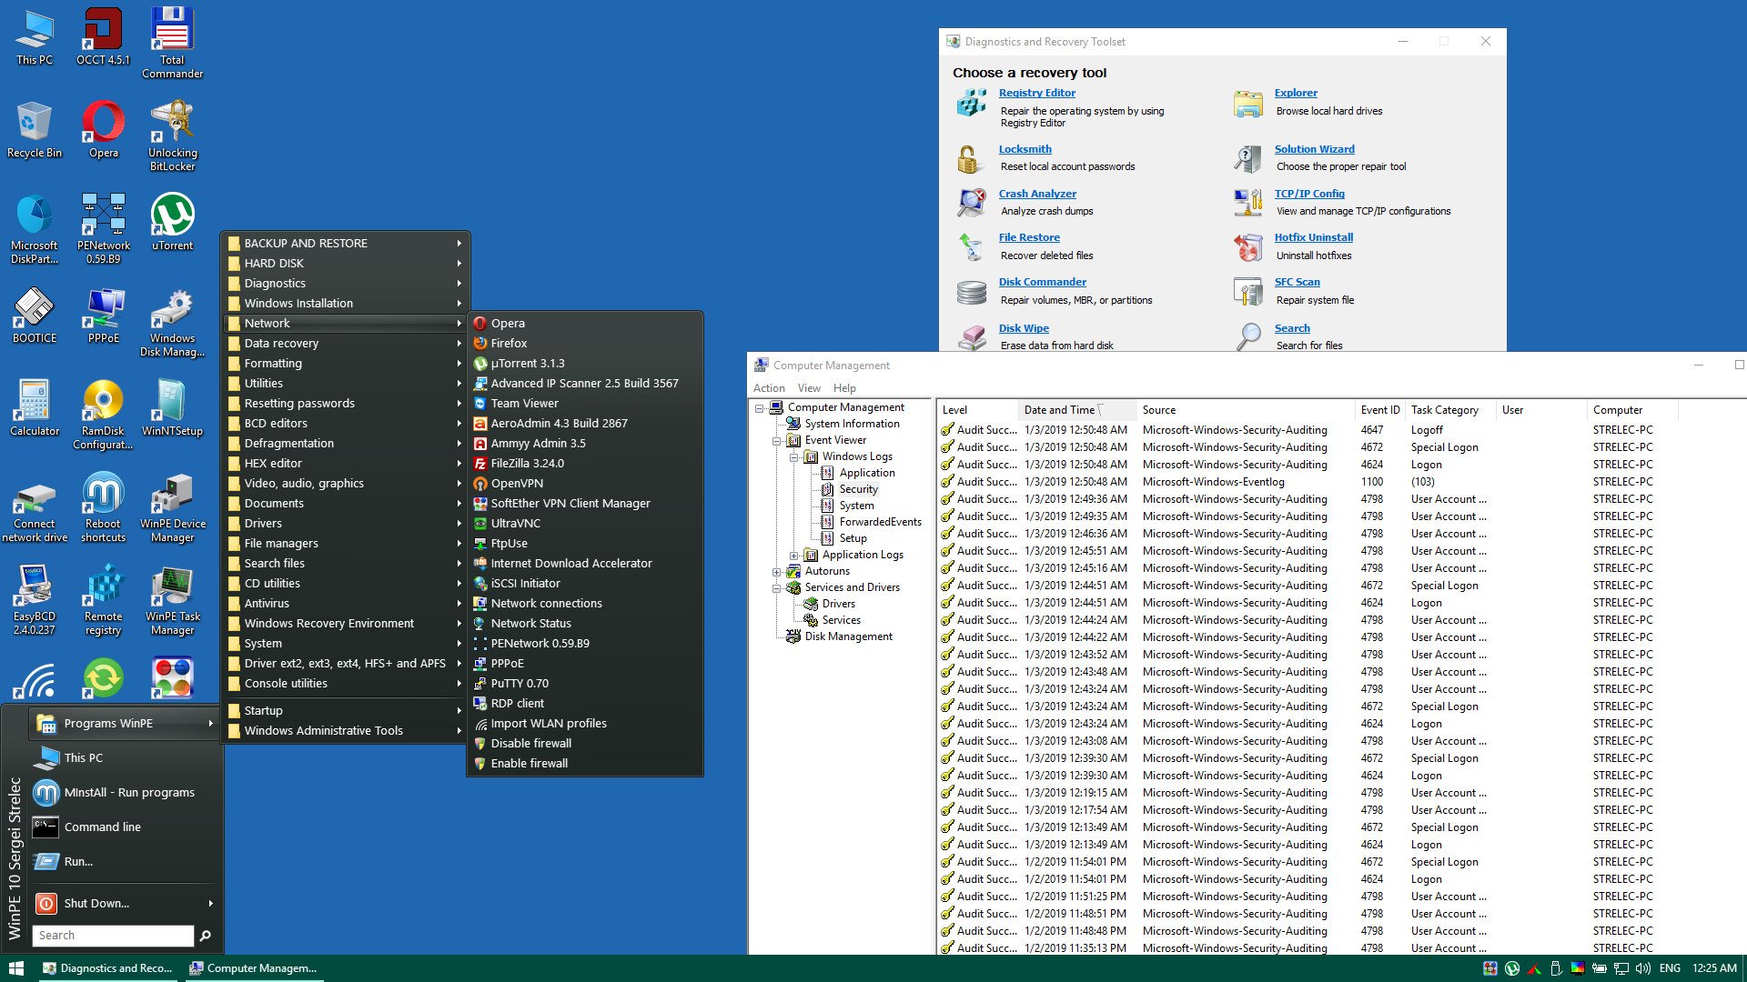This screenshot has height=982, width=1747.
Task: Expand Application Logs tree node
Action: [x=793, y=555]
